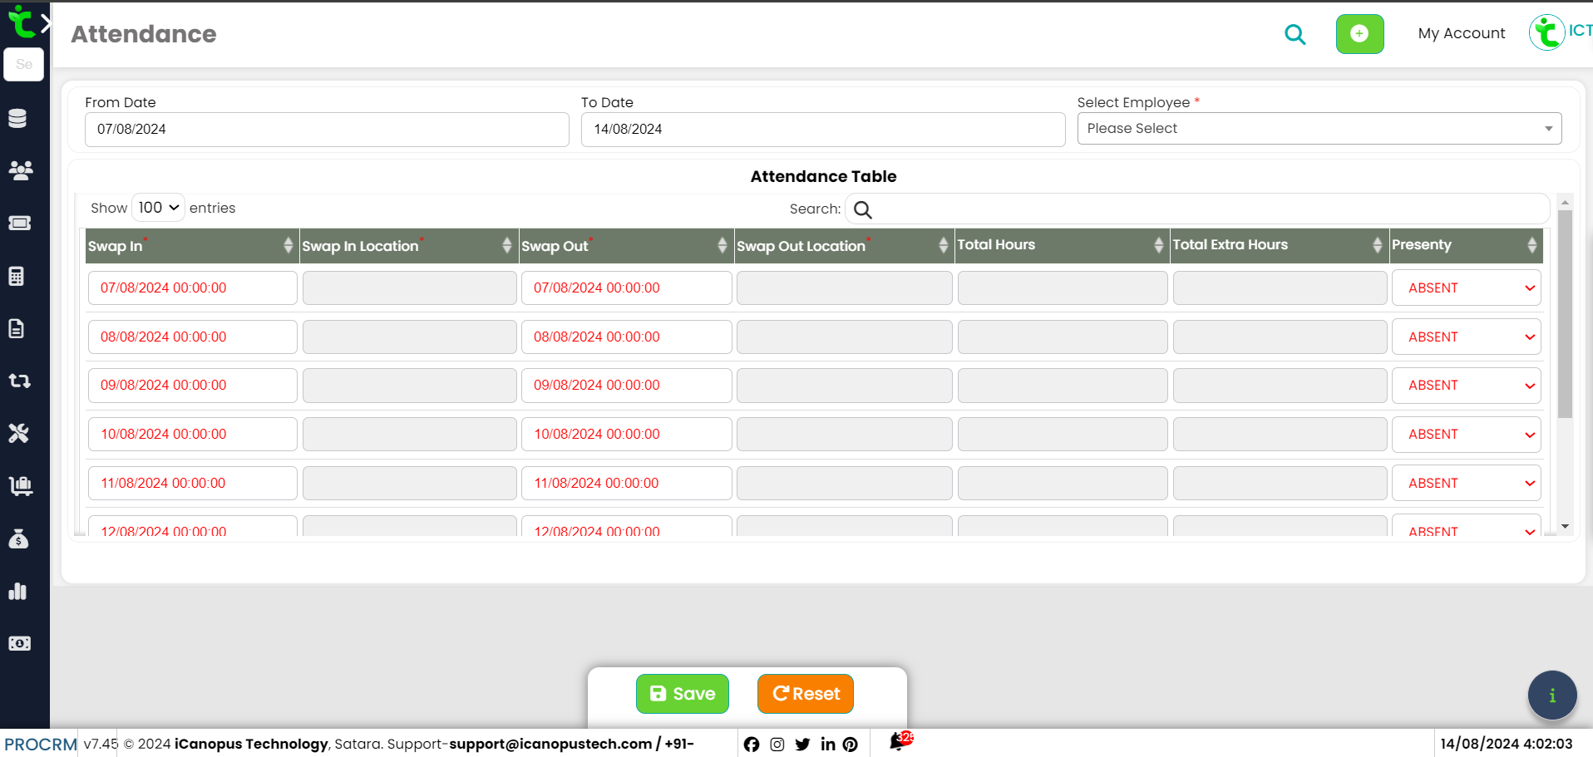Viewport: 1593px width, 757px height.
Task: Open the Show entries count dropdown
Action: [x=158, y=208]
